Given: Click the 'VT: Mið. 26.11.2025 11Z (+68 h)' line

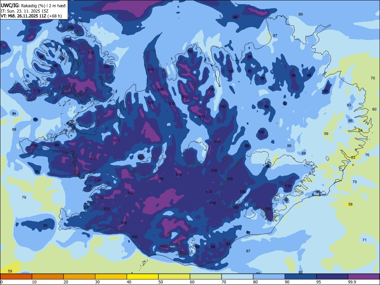Looking at the screenshot, I should click(x=31, y=16).
